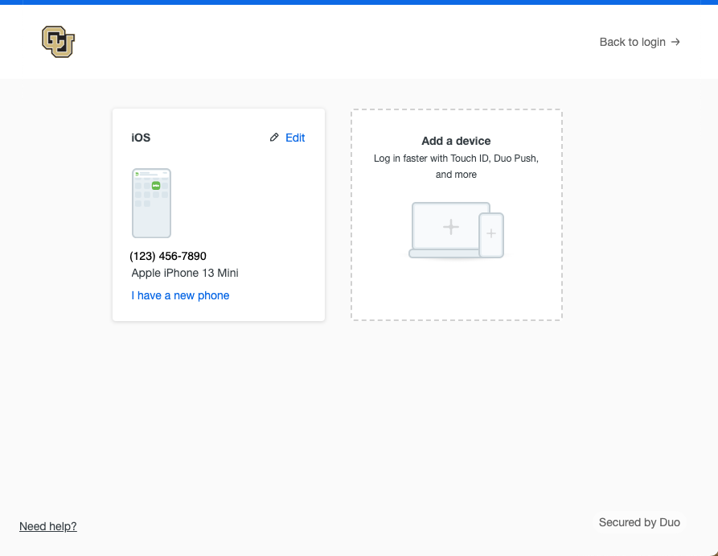Click the plus sign on the laptop illustration
718x556 pixels.
click(451, 227)
